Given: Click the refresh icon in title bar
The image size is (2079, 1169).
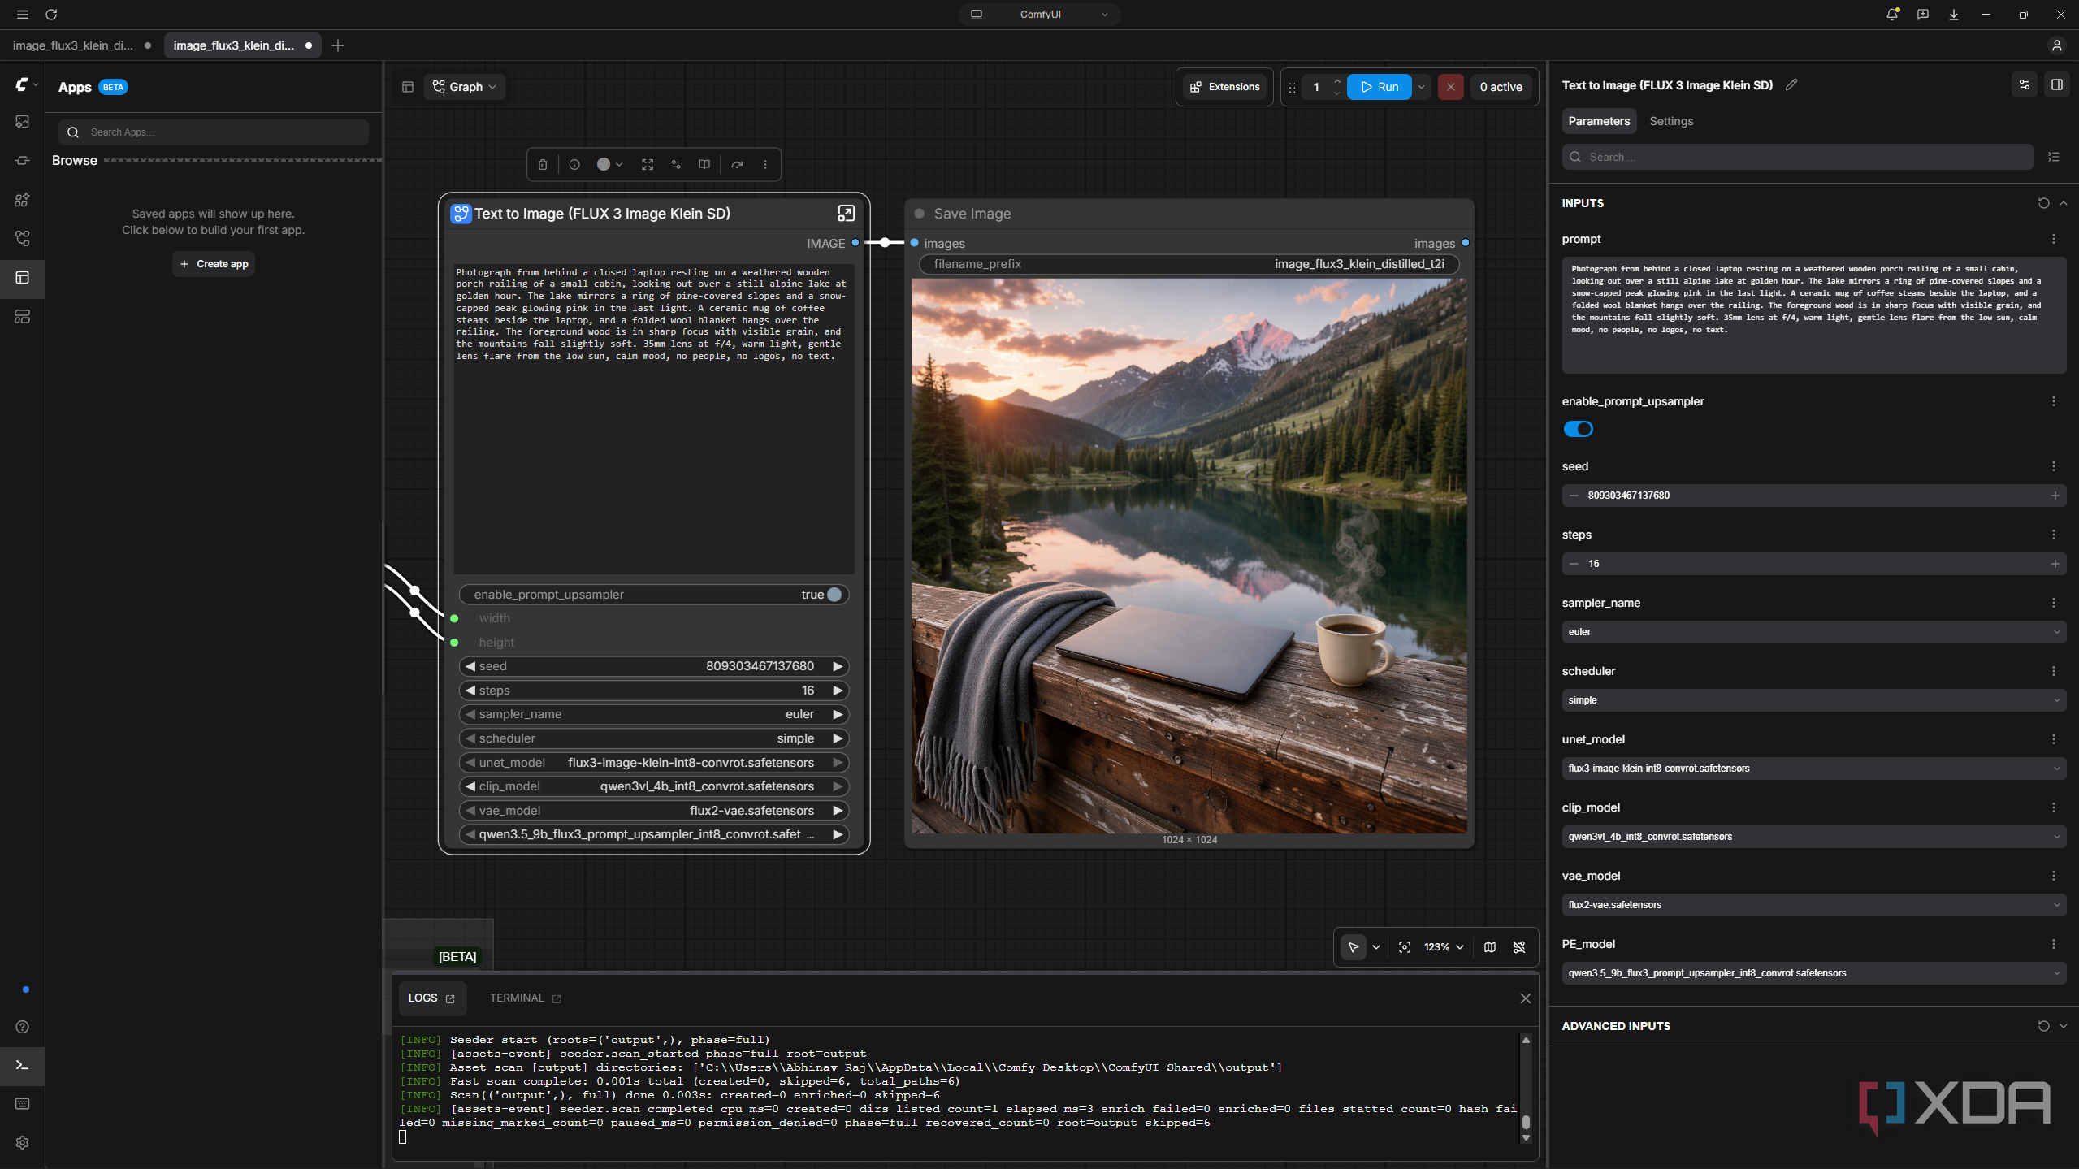Looking at the screenshot, I should 51,15.
